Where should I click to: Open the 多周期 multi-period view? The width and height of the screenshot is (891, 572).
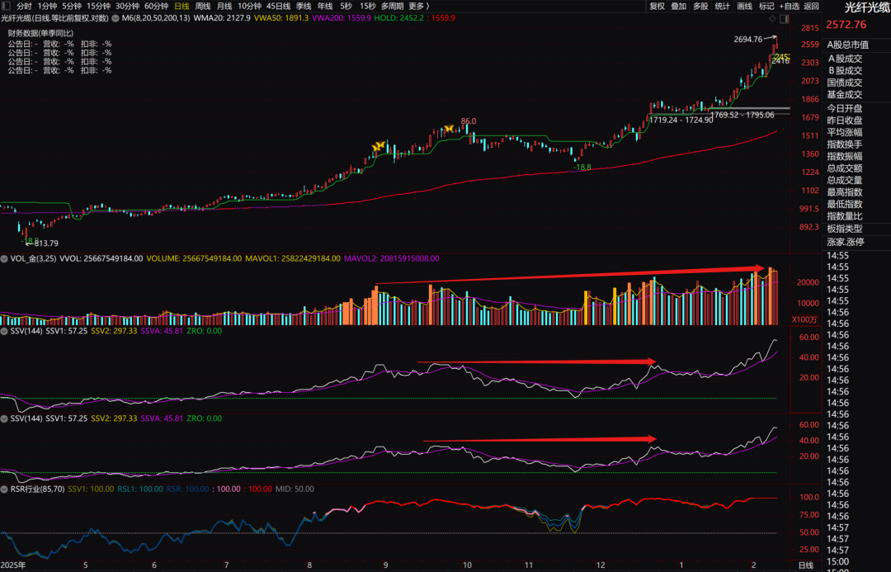[392, 6]
